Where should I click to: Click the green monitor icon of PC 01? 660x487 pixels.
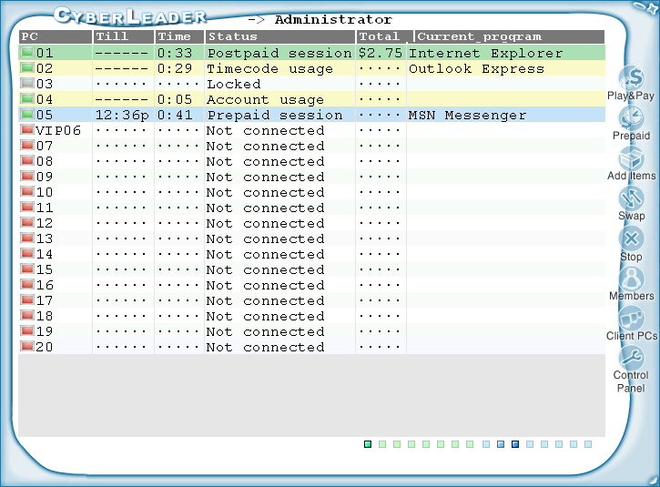click(27, 52)
